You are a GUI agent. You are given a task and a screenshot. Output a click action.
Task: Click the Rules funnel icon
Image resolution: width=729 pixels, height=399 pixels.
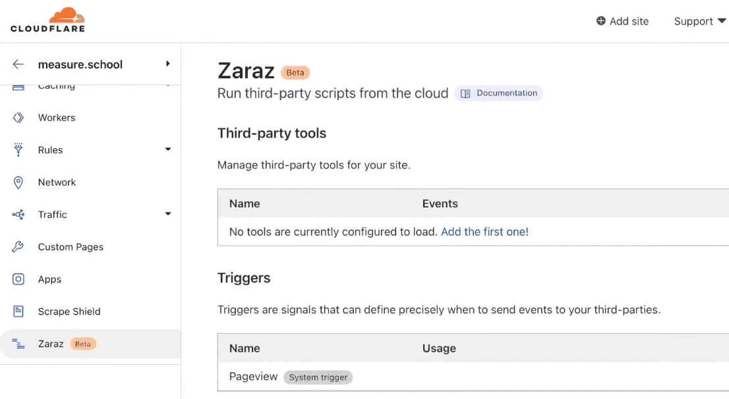click(18, 149)
